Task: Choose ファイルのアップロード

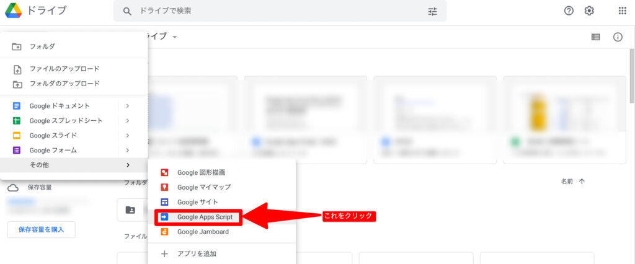Action: coord(74,69)
